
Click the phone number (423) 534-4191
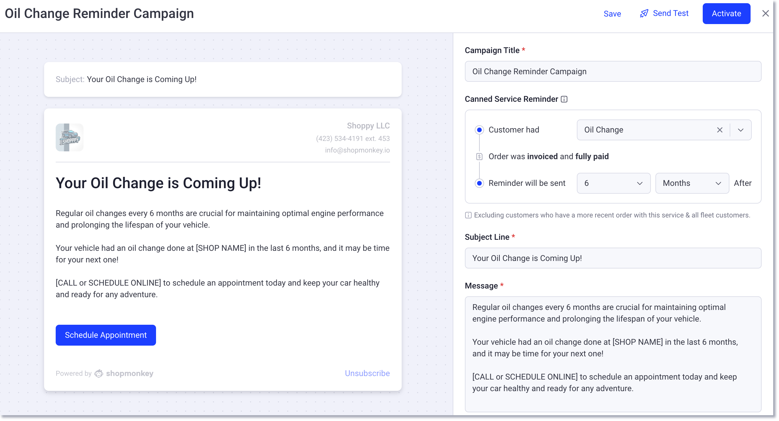point(353,138)
